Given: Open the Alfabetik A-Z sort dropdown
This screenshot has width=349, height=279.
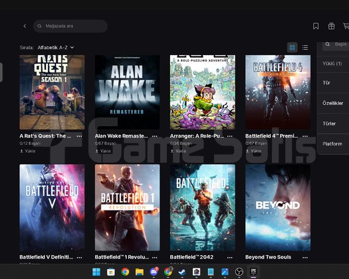Looking at the screenshot, I should (x=56, y=47).
